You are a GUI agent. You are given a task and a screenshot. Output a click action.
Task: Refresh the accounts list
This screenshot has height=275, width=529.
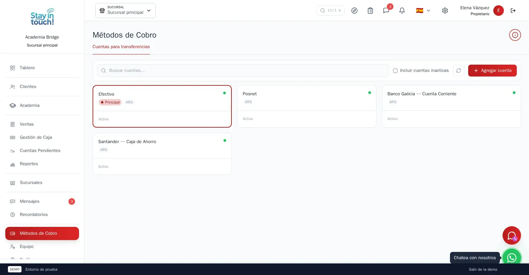point(459,71)
